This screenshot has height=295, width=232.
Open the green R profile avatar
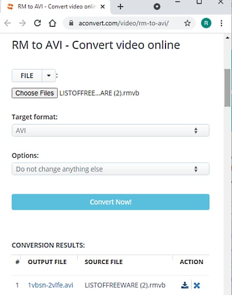point(206,23)
